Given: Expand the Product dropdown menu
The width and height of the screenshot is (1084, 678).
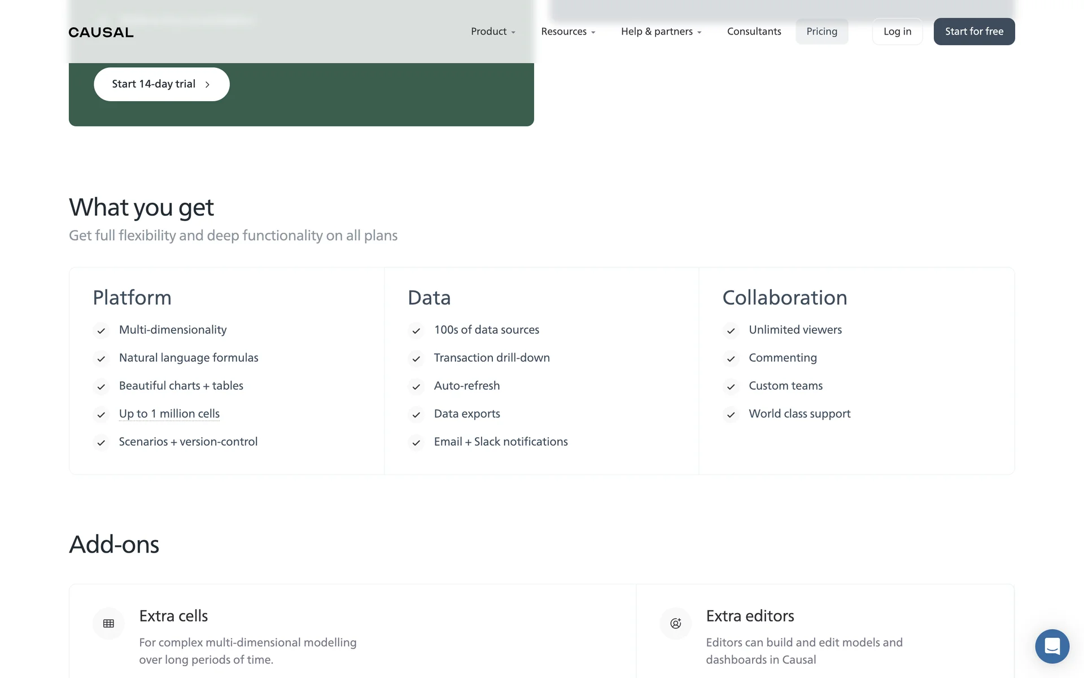Looking at the screenshot, I should (x=493, y=32).
